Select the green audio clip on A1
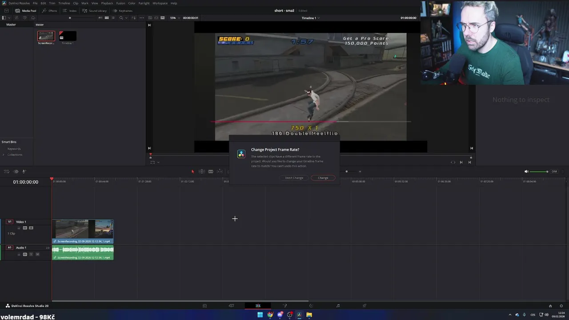Screen dimensions: 569x320 (83, 252)
